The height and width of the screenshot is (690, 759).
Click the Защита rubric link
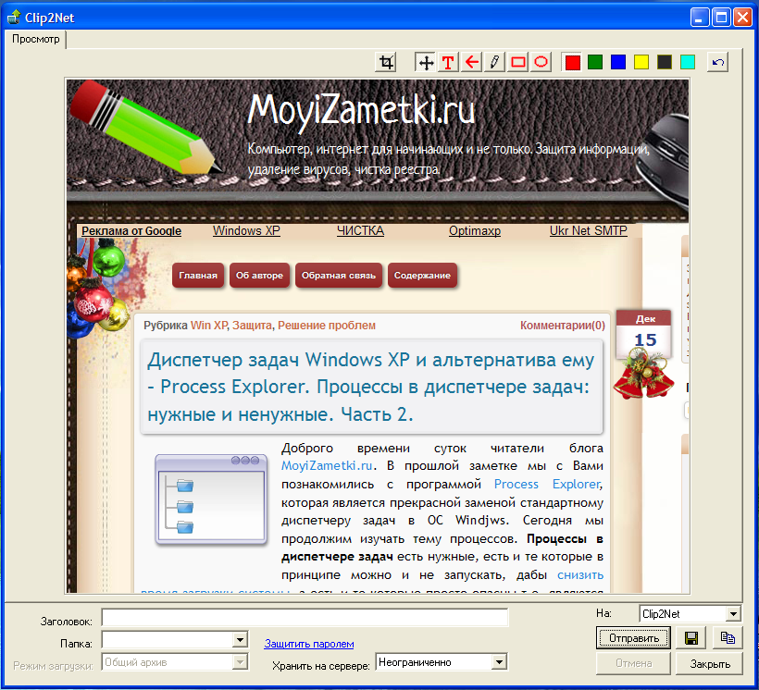pos(252,326)
